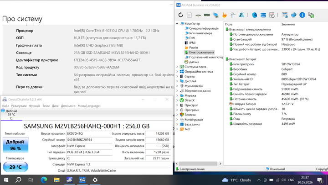Expand the Операційна система node arrow
328x185 pixels.
(177, 72)
